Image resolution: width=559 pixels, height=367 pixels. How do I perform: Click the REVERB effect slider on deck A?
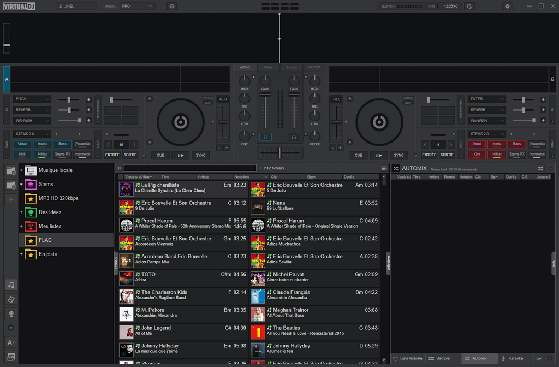coord(69,110)
